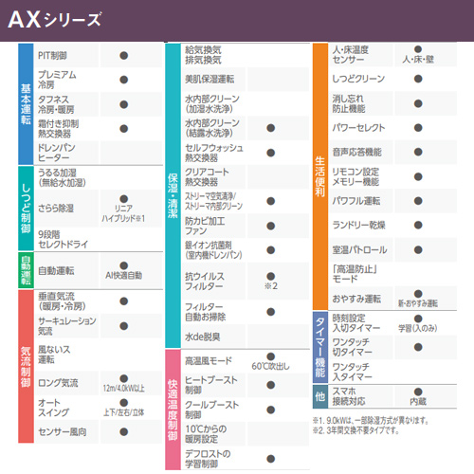Click the 自動運転 feature label

tap(56, 271)
